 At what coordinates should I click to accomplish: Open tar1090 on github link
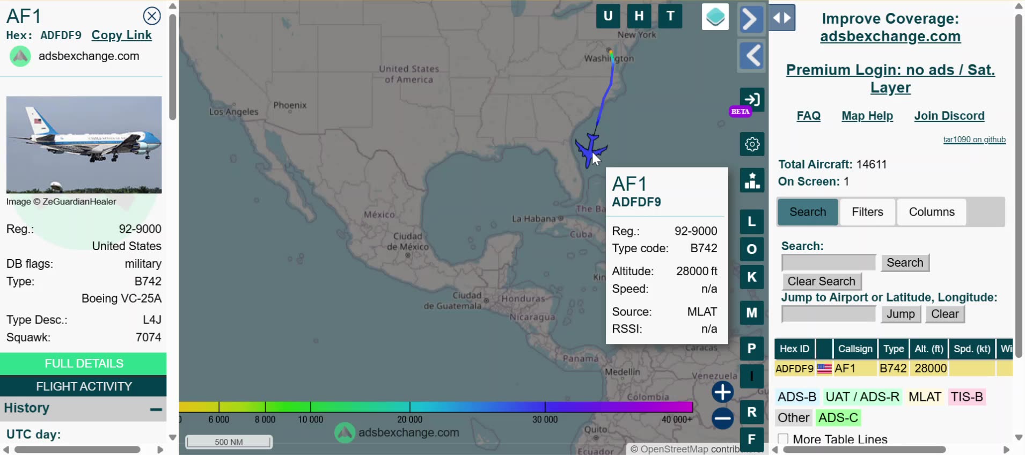point(975,140)
